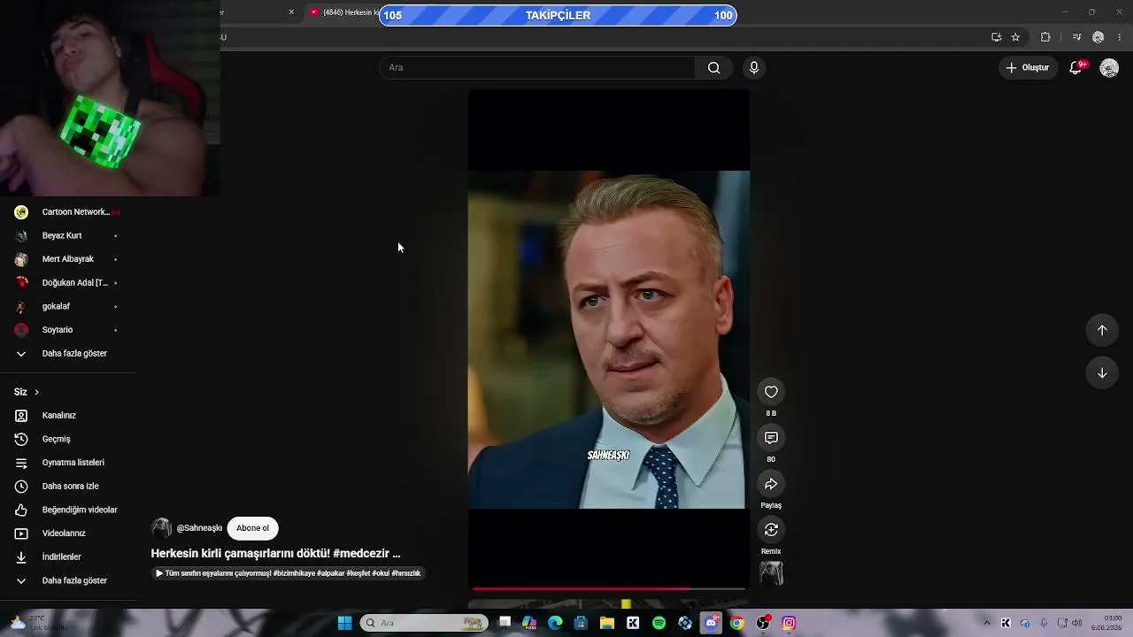The width and height of the screenshot is (1133, 637).
Task: Start voice search with the microphone
Action: coord(754,68)
